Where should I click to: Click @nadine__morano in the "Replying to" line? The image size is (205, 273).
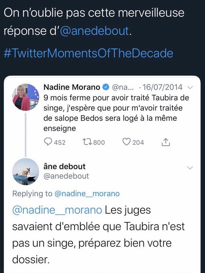pyautogui.click(x=87, y=194)
